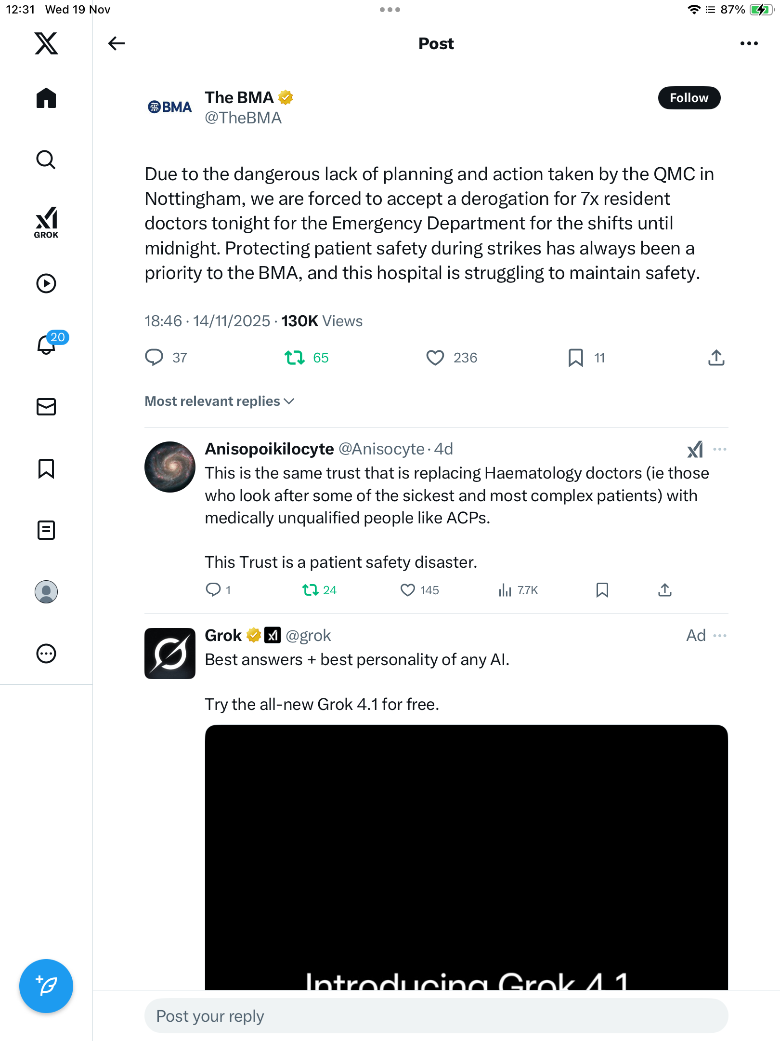This screenshot has height=1041, width=780.
Task: Expand Most relevant replies sort dropdown
Action: [220, 401]
